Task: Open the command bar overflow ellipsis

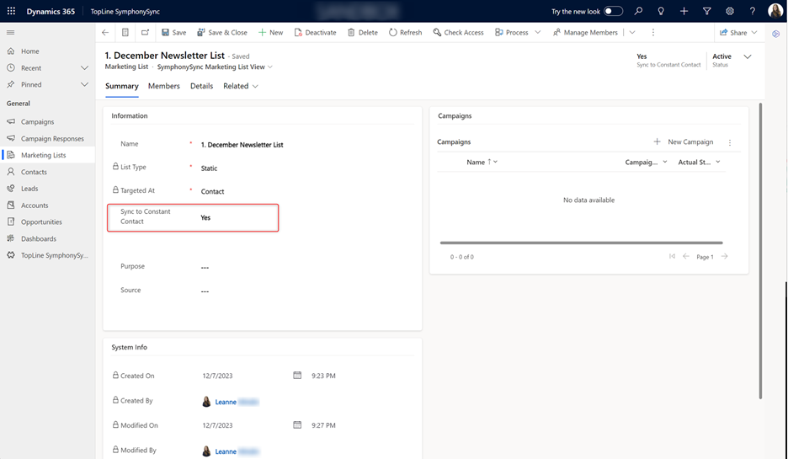Action: tap(652, 33)
